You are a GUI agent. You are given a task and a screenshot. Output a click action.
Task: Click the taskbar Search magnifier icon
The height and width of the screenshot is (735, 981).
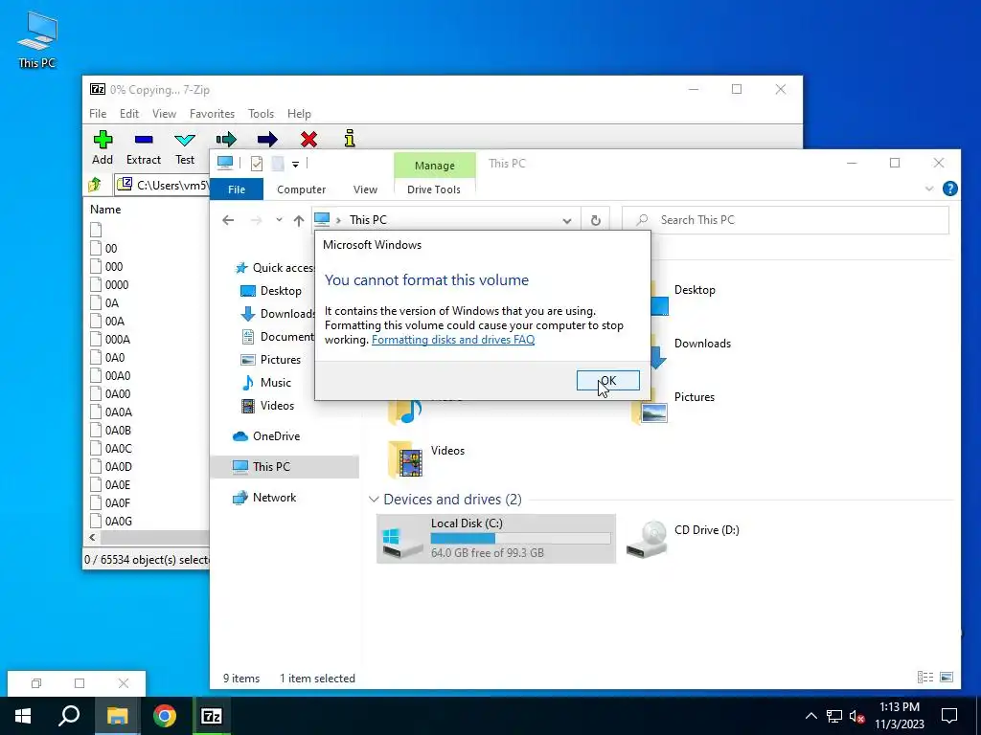(x=69, y=716)
